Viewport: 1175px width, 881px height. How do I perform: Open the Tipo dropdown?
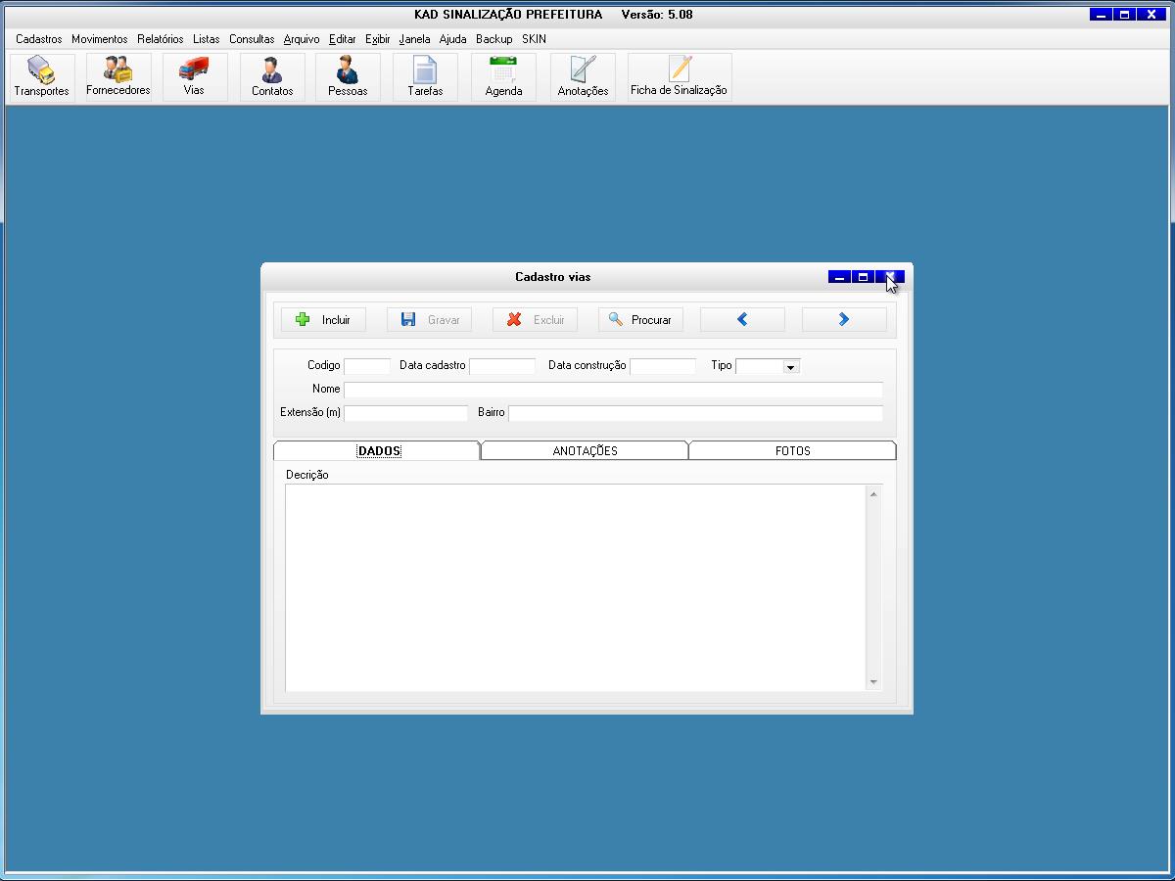[791, 367]
